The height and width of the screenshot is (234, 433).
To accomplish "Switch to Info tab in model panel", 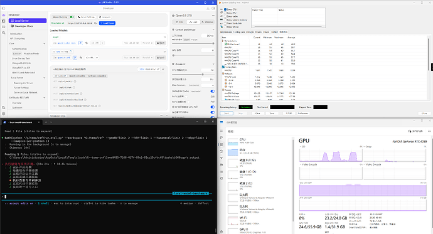I will 179,22.
